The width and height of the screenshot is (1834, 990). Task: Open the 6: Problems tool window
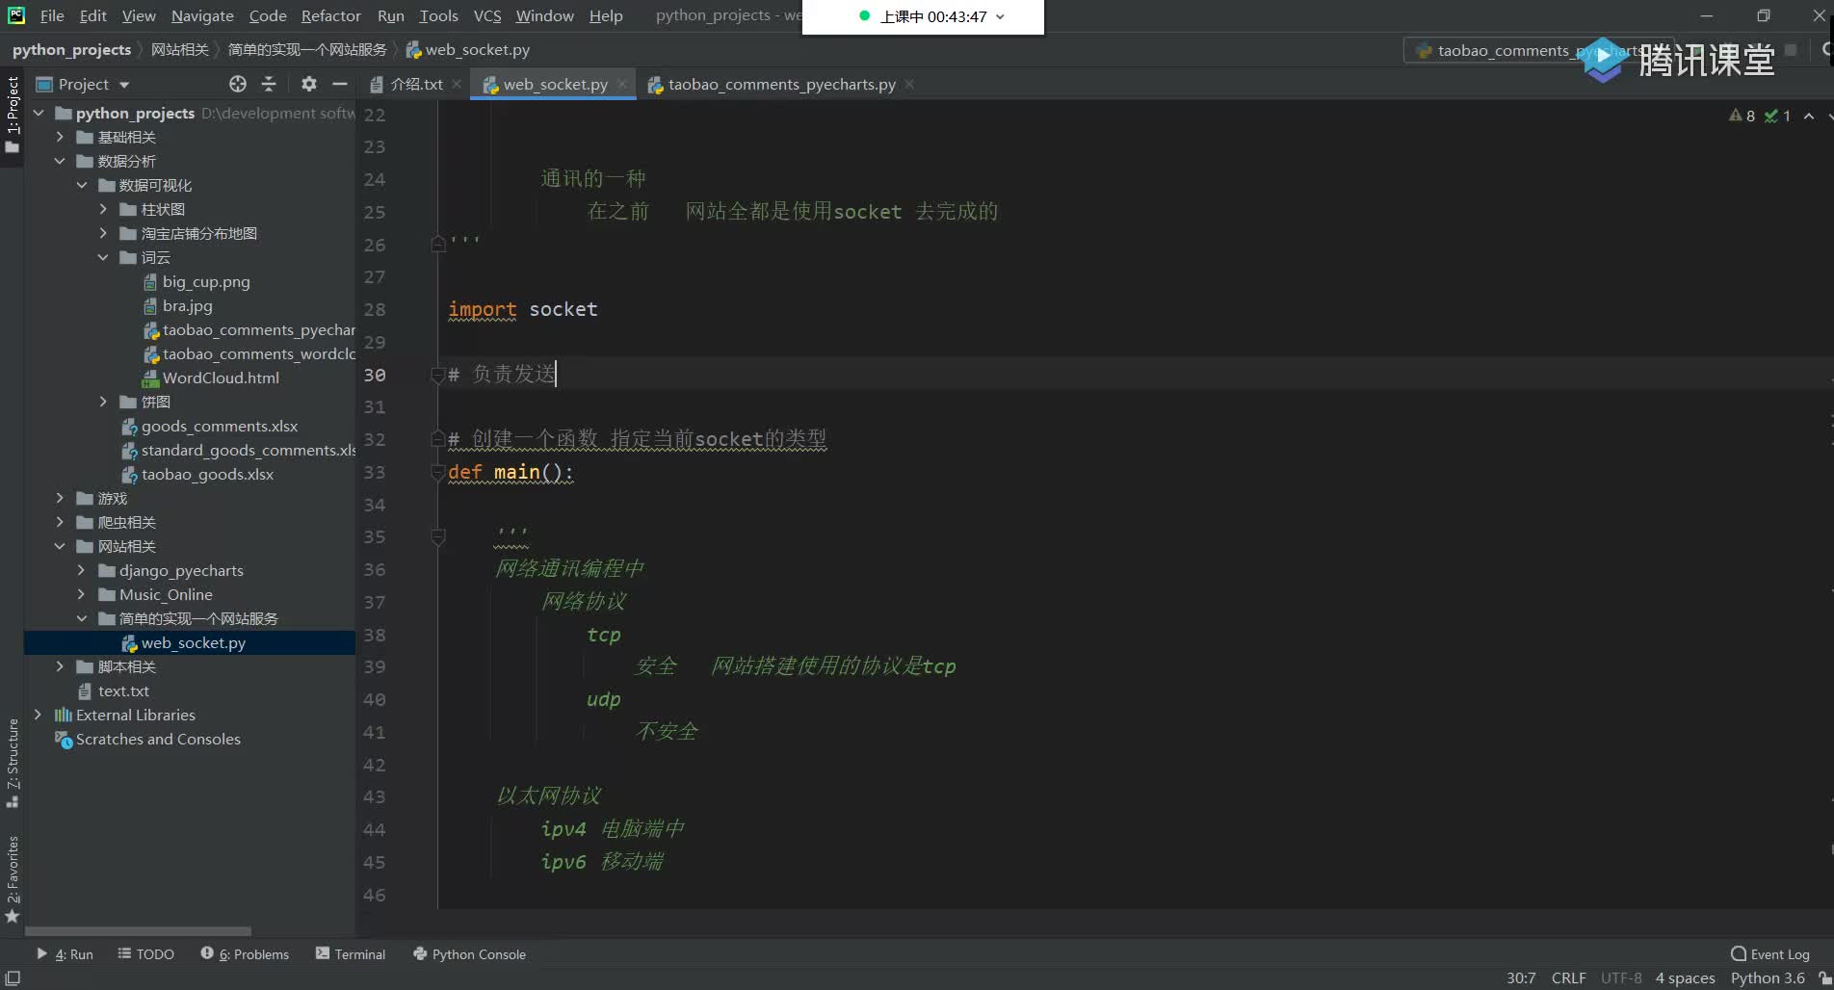coord(245,954)
